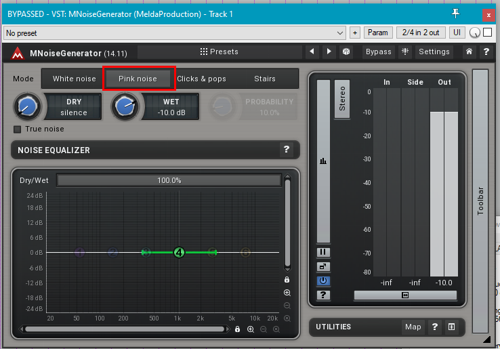This screenshot has height=349, width=500.
Task: Open help with header question mark
Action: 486,52
